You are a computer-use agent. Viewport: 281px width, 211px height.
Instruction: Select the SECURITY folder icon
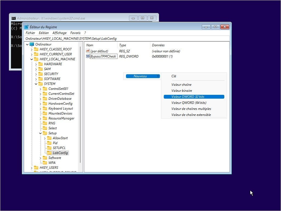pyautogui.click(x=41, y=74)
